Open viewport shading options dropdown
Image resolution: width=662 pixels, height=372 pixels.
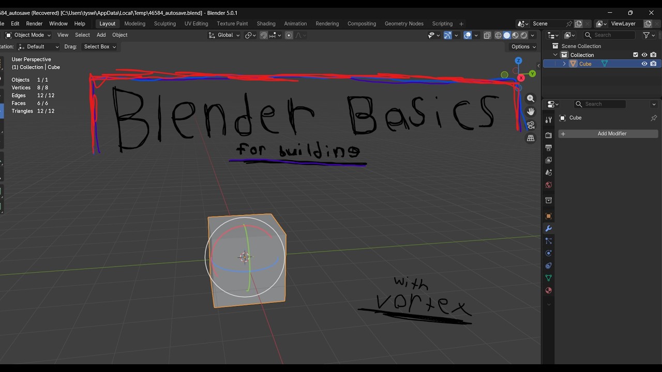point(533,35)
